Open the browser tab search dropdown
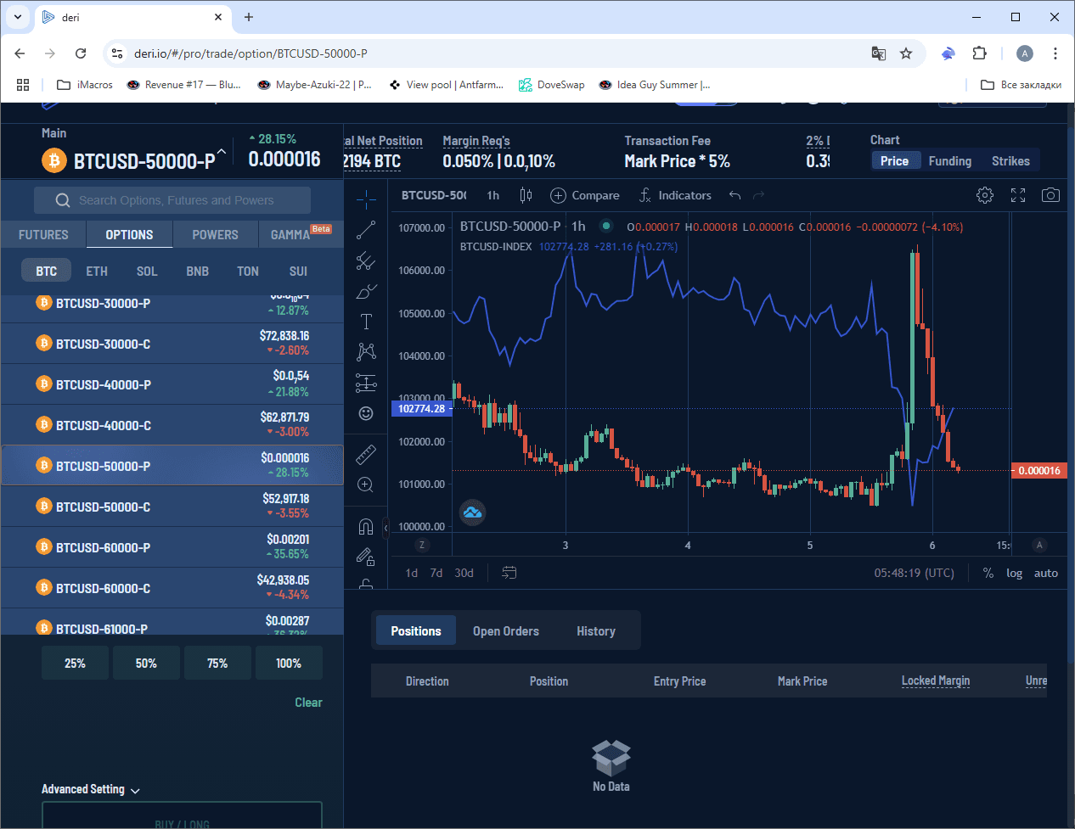The height and width of the screenshot is (829, 1075). coord(18,17)
